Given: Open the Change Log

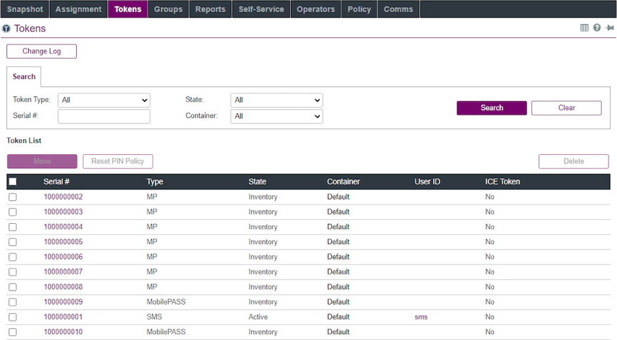Looking at the screenshot, I should tap(41, 51).
